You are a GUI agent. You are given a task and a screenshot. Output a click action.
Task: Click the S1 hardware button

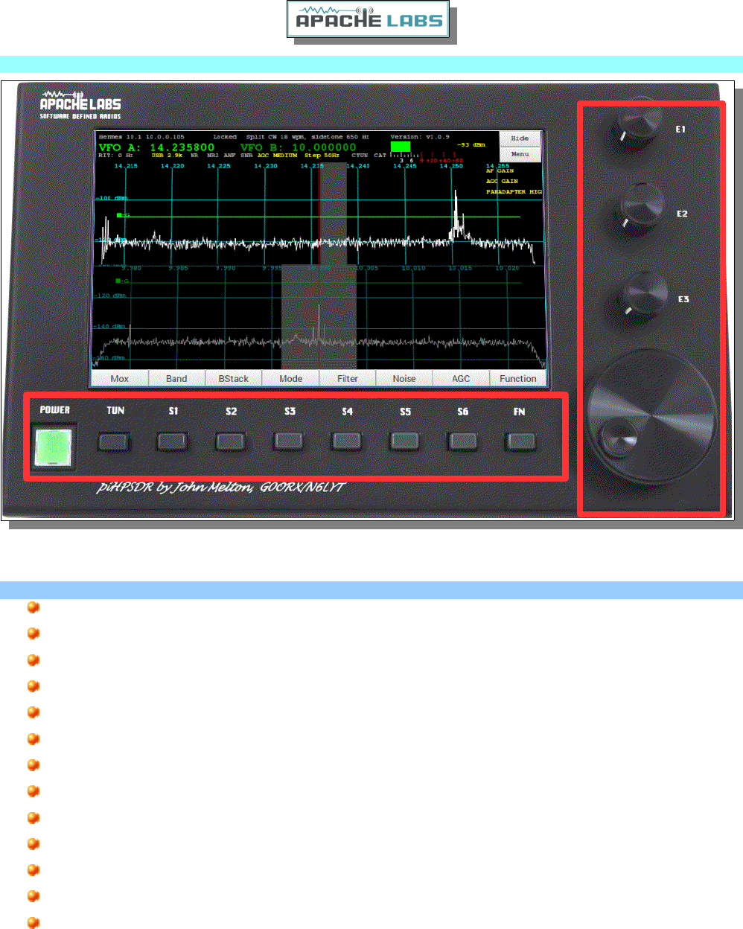(x=172, y=442)
